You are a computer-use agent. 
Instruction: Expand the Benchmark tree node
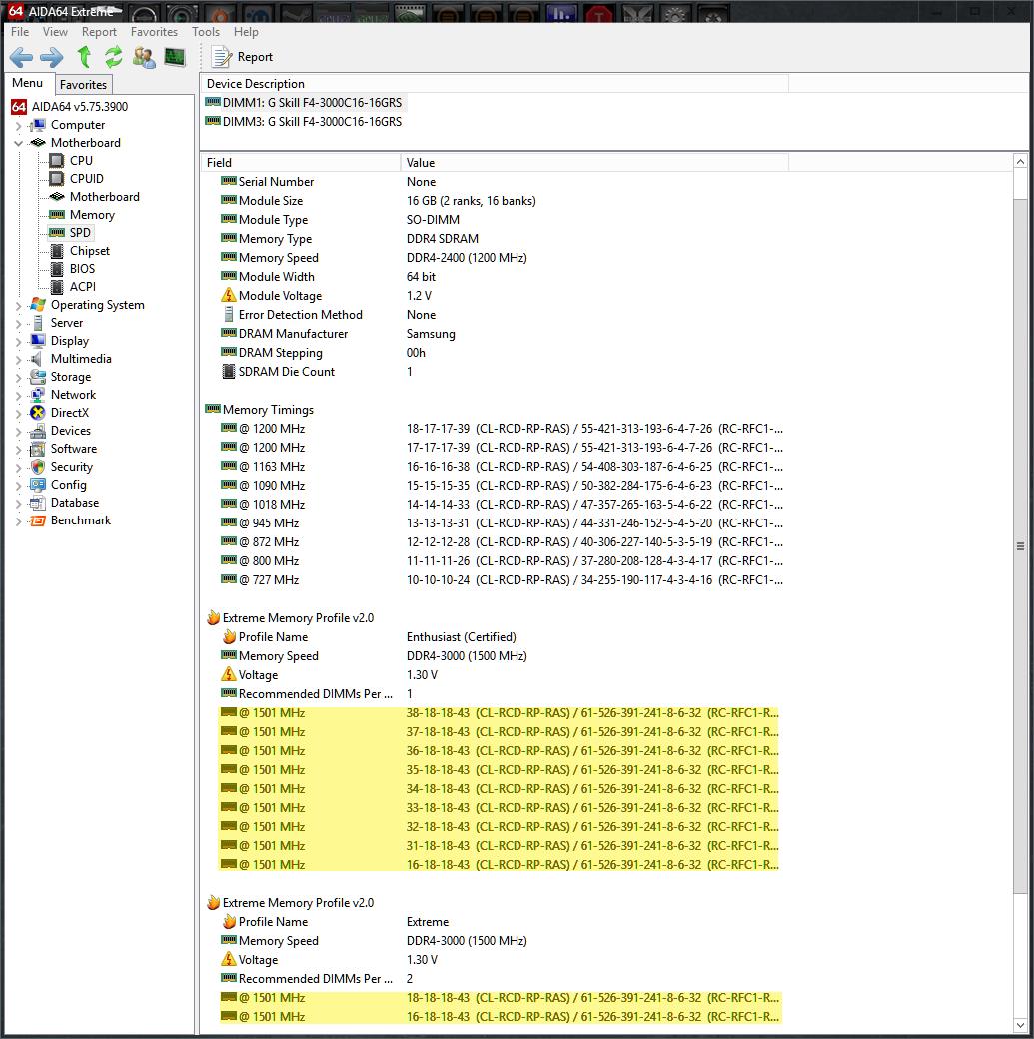tap(19, 520)
